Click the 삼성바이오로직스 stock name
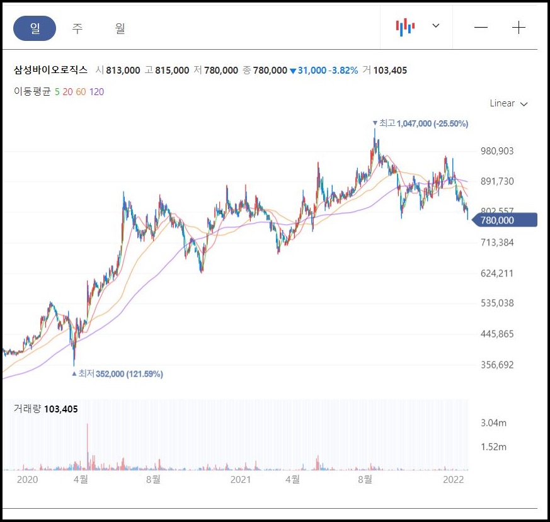550x522 pixels. pos(50,70)
